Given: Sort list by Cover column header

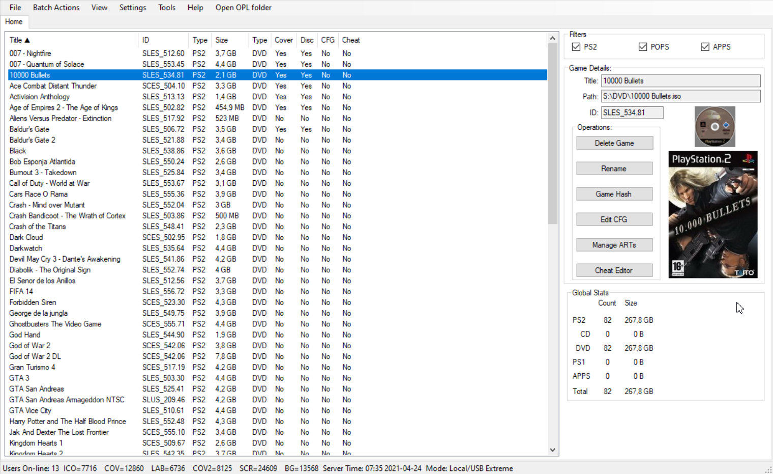Looking at the screenshot, I should click(284, 40).
